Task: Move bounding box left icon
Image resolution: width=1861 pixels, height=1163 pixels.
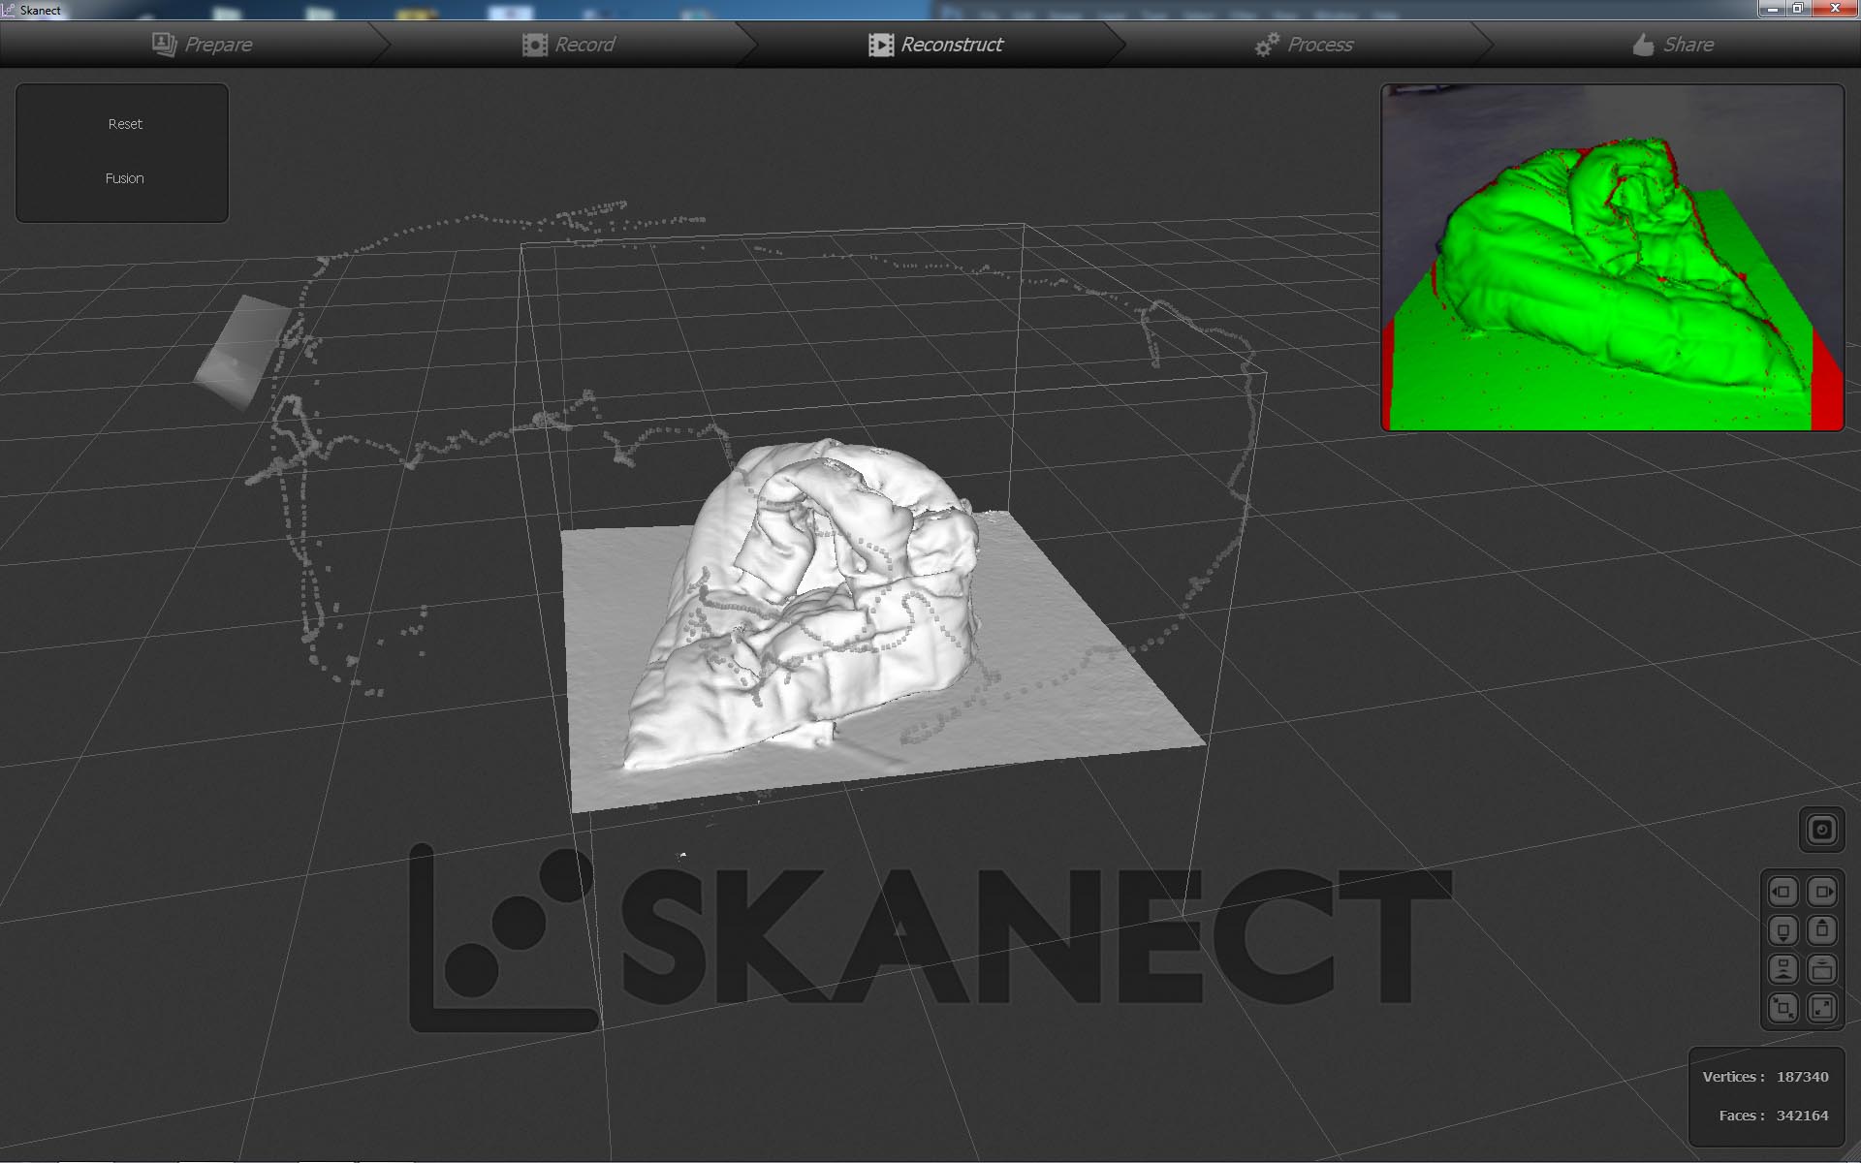Action: coord(1782,892)
